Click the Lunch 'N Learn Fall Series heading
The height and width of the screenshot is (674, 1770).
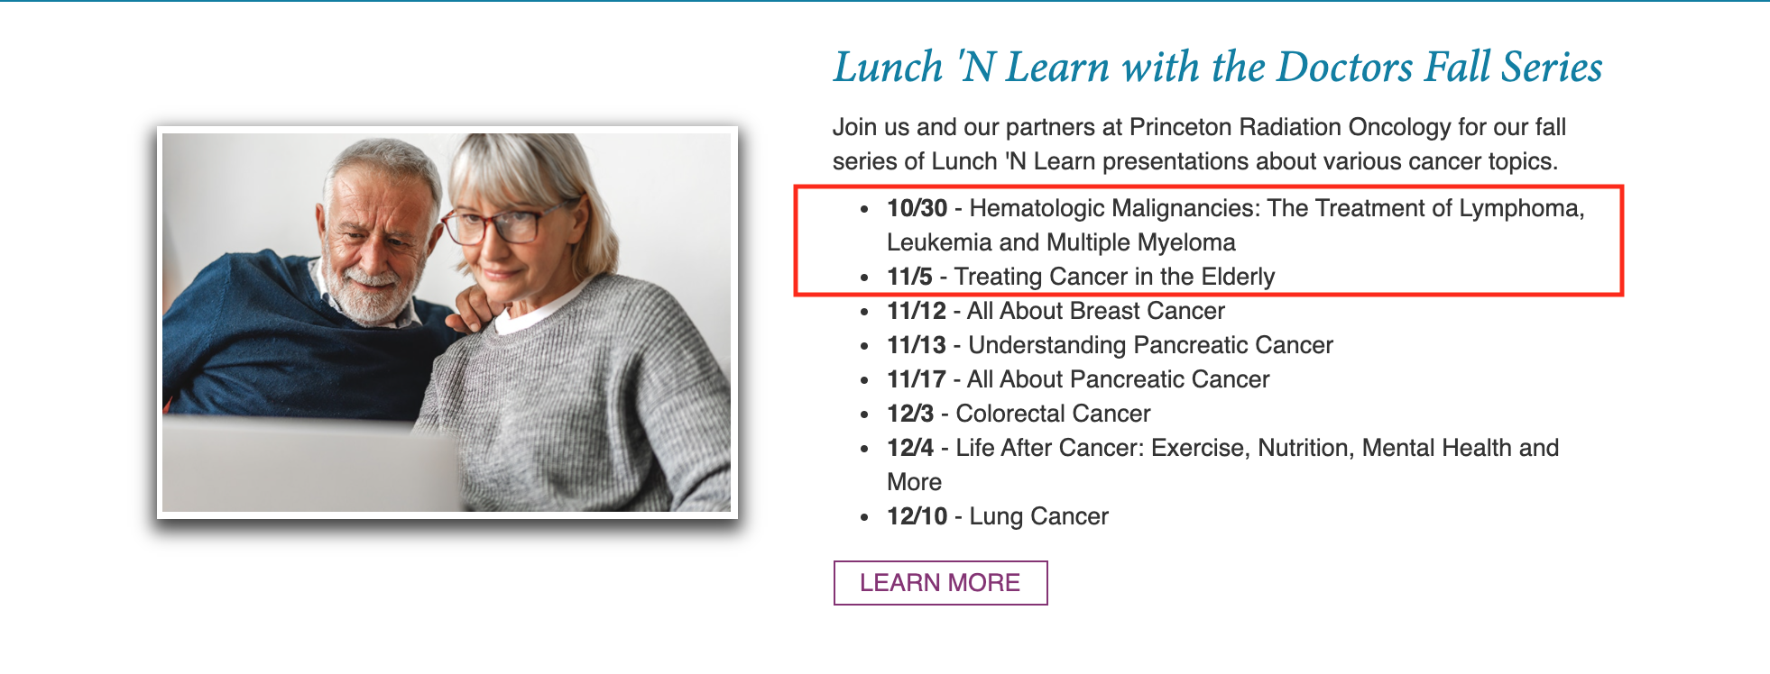click(x=1218, y=68)
